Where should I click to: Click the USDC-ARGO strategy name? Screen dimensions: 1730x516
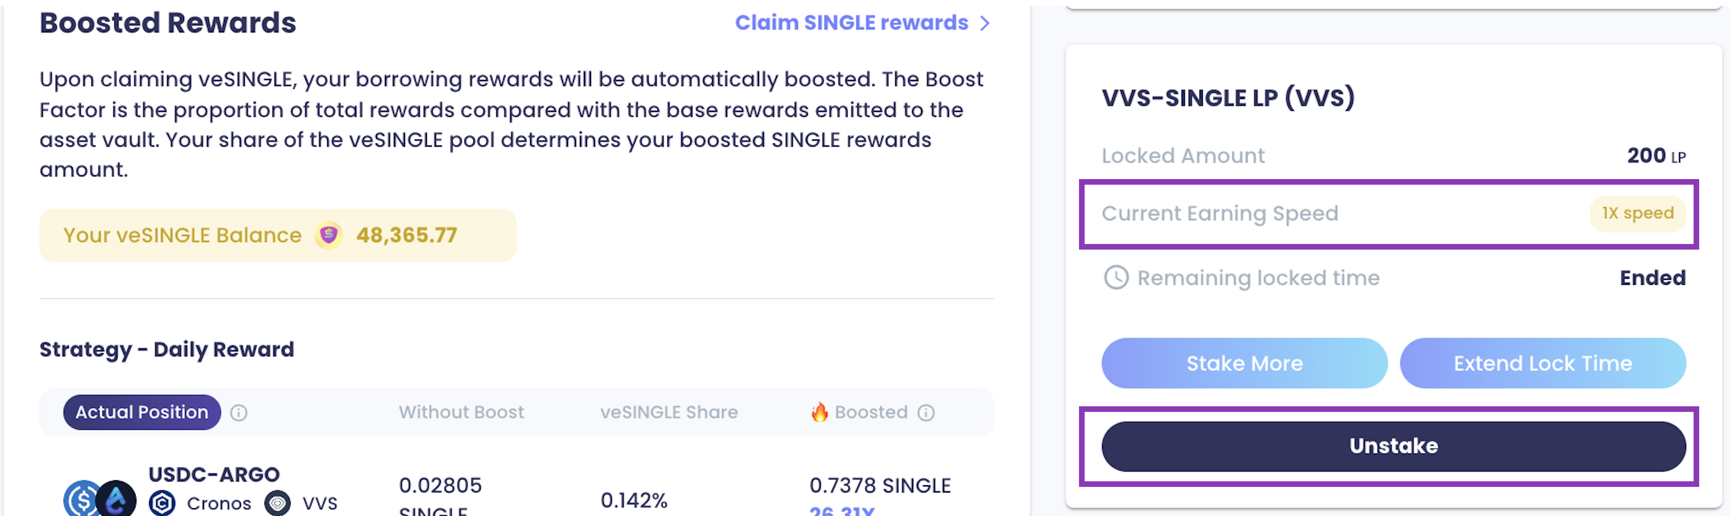point(213,475)
